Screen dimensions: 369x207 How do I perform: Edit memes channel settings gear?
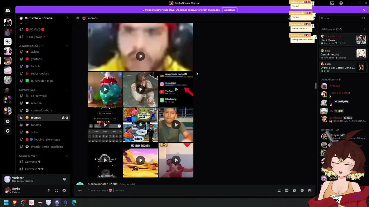coord(67,118)
